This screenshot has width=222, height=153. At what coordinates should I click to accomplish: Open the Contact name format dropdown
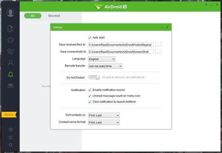[104, 122]
